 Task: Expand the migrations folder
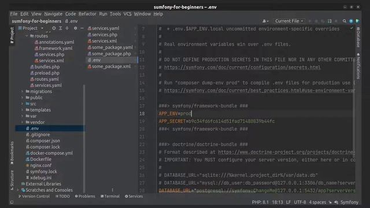22,91
